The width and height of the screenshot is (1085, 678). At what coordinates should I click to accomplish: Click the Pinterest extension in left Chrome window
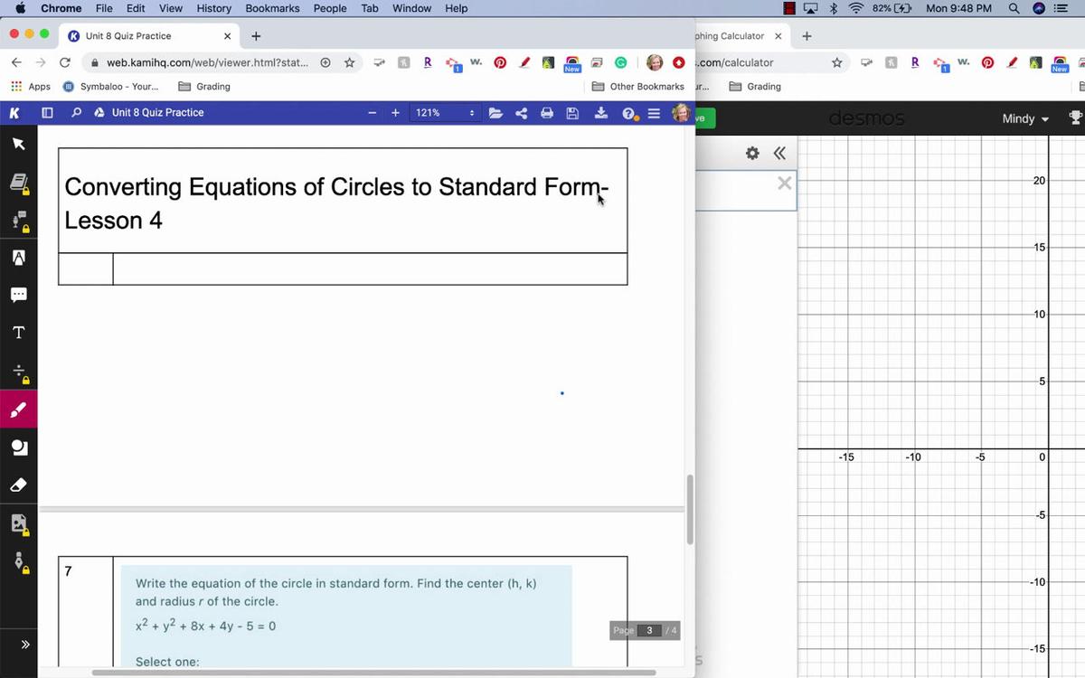pyautogui.click(x=499, y=62)
